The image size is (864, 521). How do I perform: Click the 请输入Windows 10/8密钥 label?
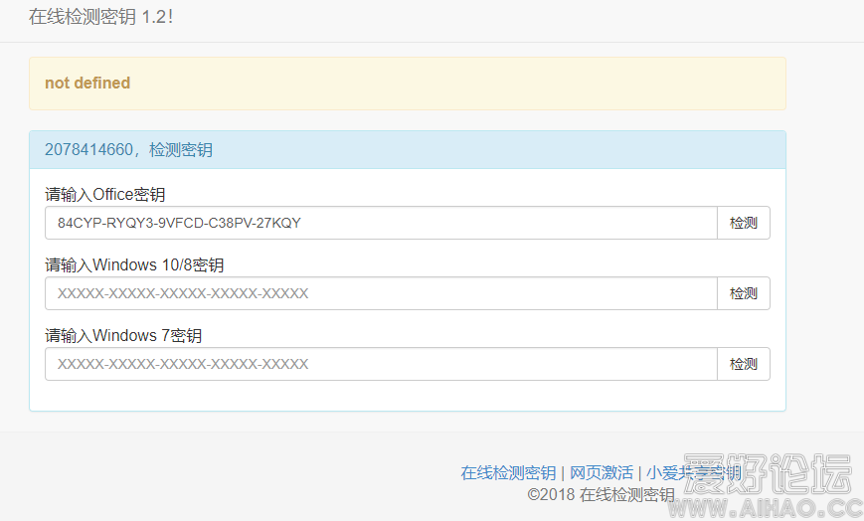(x=134, y=264)
